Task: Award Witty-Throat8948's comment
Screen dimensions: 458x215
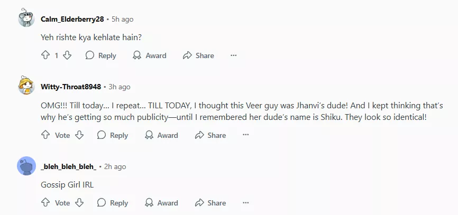Action: (x=161, y=135)
